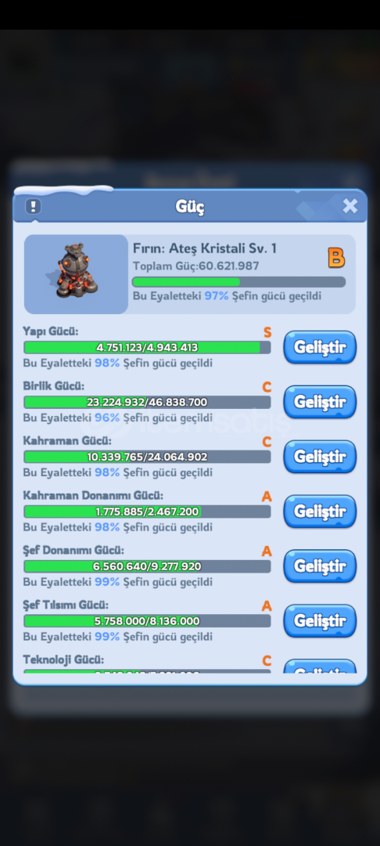
Task: Tap the orange B rank badge
Action: tap(336, 258)
